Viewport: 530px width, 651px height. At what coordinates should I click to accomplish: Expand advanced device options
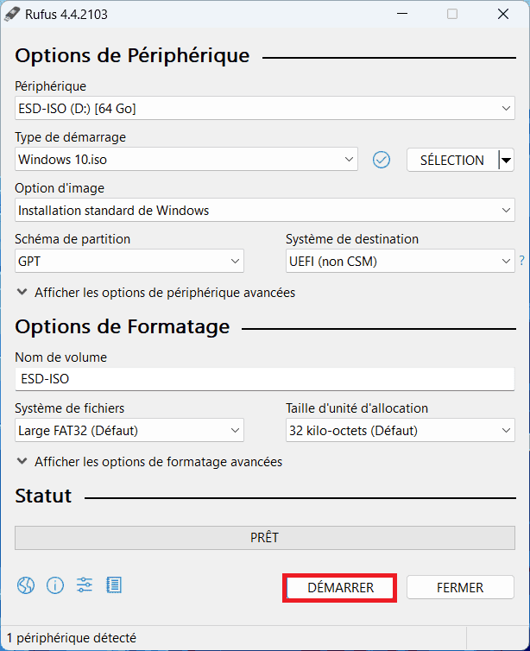(x=155, y=293)
